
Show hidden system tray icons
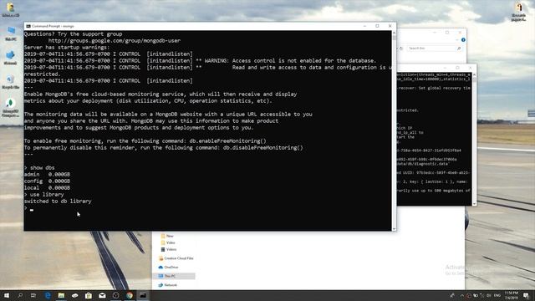pyautogui.click(x=461, y=295)
